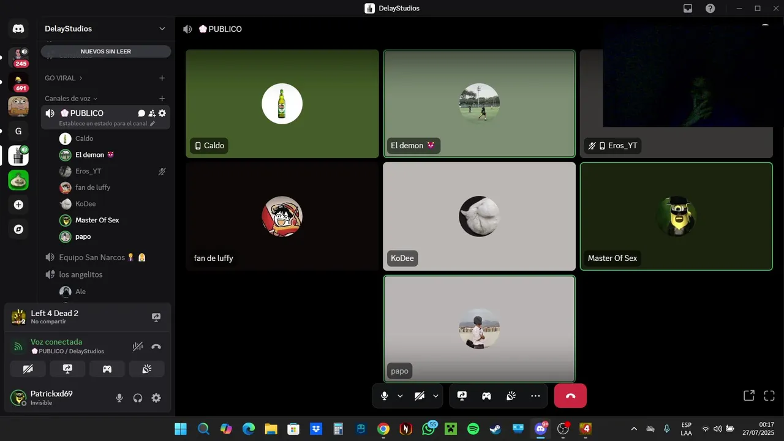Focus El demon's video tile
This screenshot has height=441, width=784.
click(x=479, y=104)
